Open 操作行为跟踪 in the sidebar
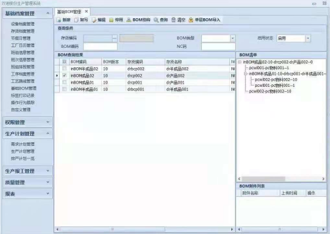This screenshot has height=234, width=330. (23, 103)
